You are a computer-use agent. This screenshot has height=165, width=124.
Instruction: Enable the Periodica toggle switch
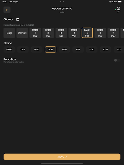point(117,60)
